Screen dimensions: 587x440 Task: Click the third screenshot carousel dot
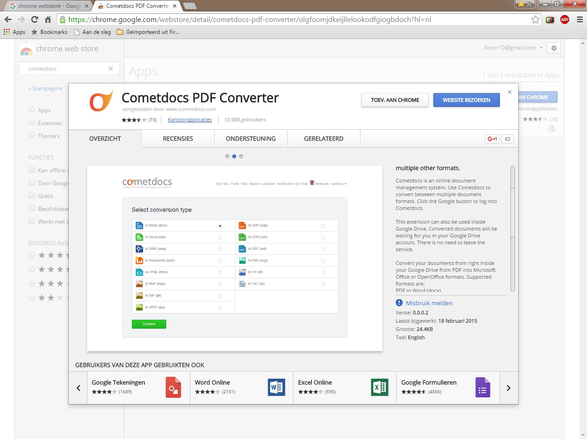(241, 156)
